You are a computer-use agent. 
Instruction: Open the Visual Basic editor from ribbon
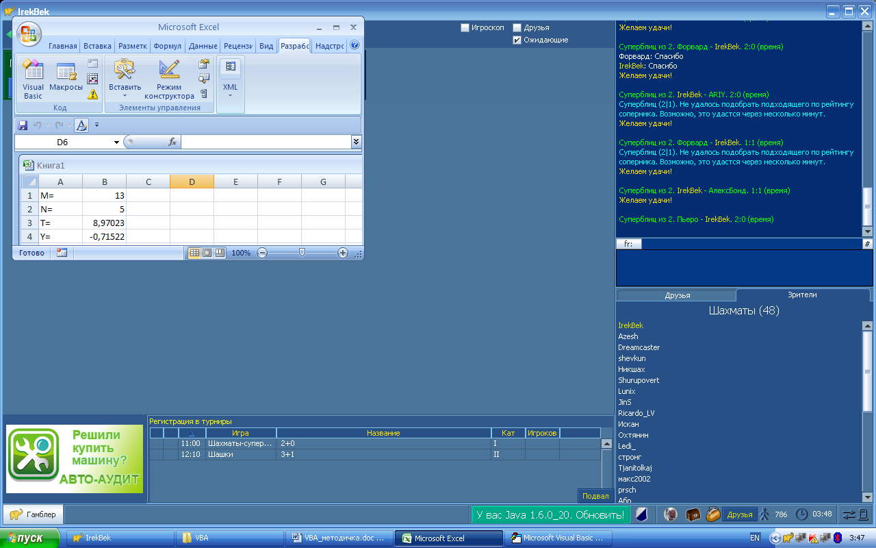point(33,79)
